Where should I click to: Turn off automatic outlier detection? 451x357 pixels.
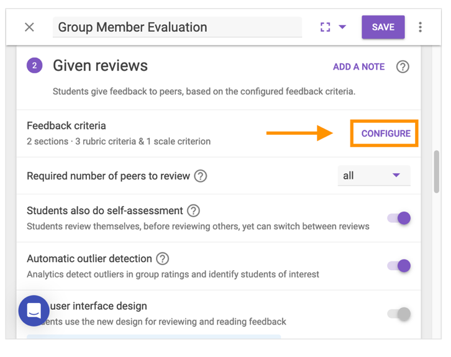point(399,266)
